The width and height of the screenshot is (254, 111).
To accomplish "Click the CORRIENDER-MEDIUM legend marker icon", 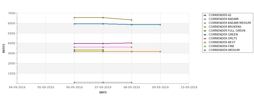I will coord(205,50).
